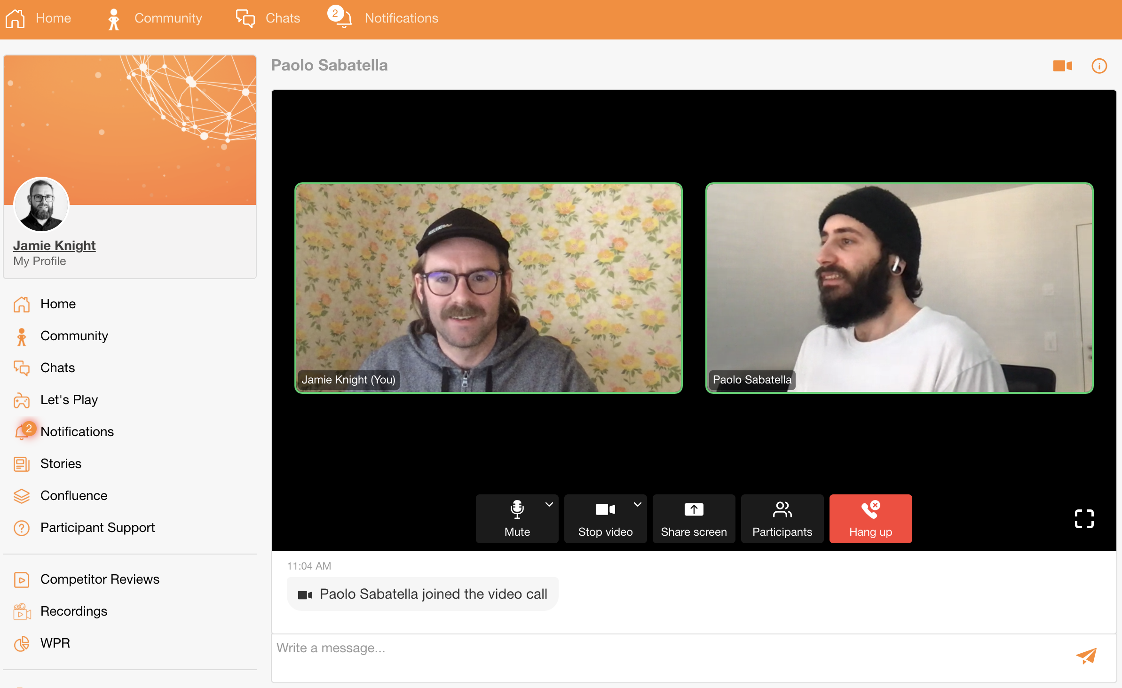Click My Profile text under name
This screenshot has height=688, width=1122.
pyautogui.click(x=40, y=261)
